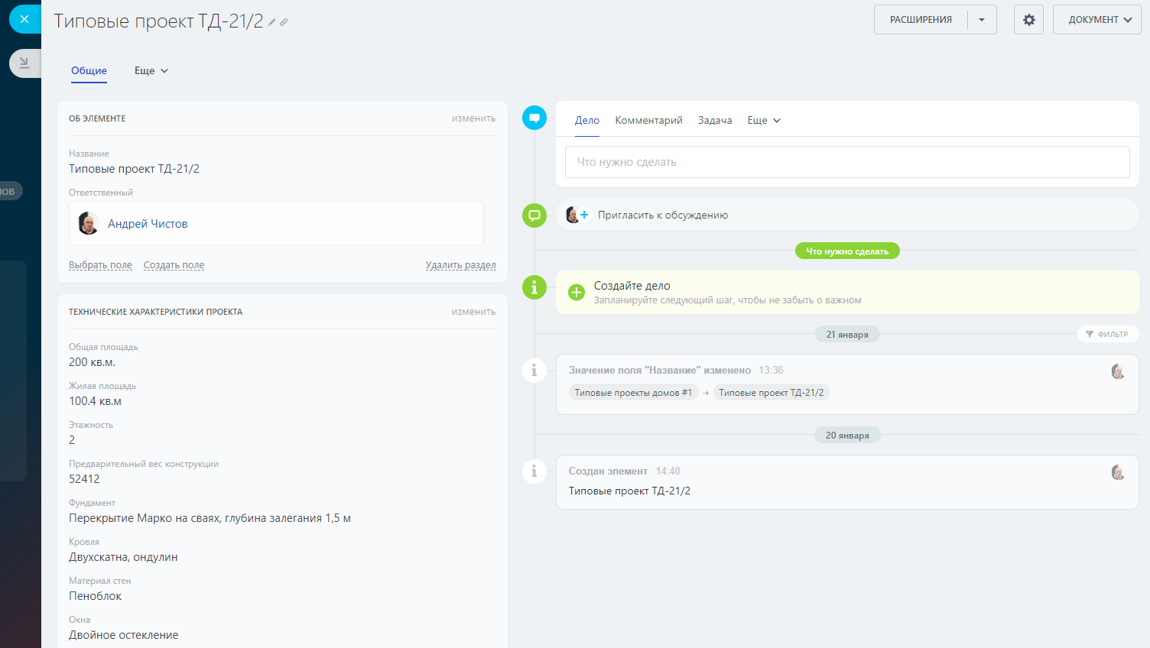This screenshot has height=648, width=1150.
Task: Open the Документ dropdown menu
Action: tap(1096, 20)
